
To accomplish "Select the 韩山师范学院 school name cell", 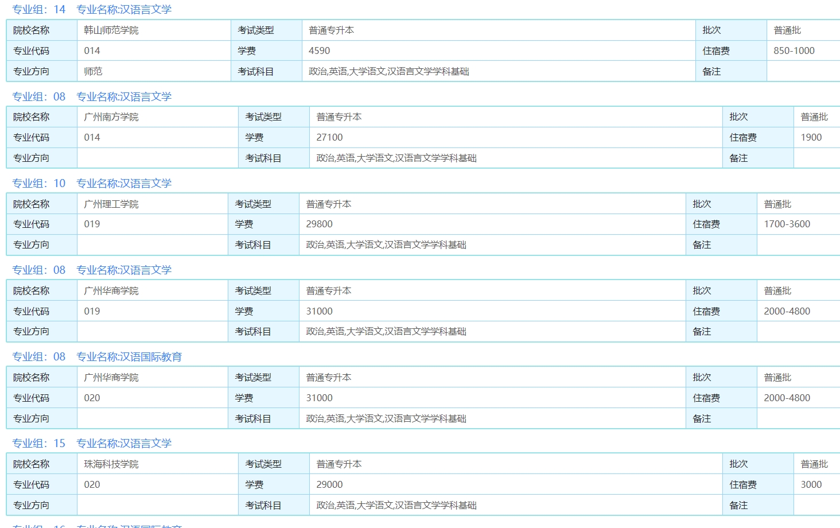I will point(154,30).
